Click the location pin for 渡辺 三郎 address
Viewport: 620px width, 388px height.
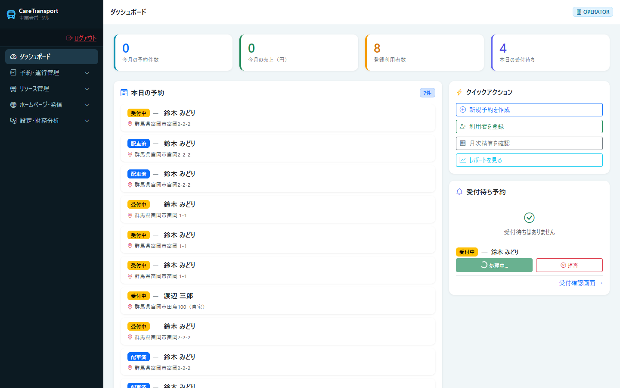(x=130, y=307)
